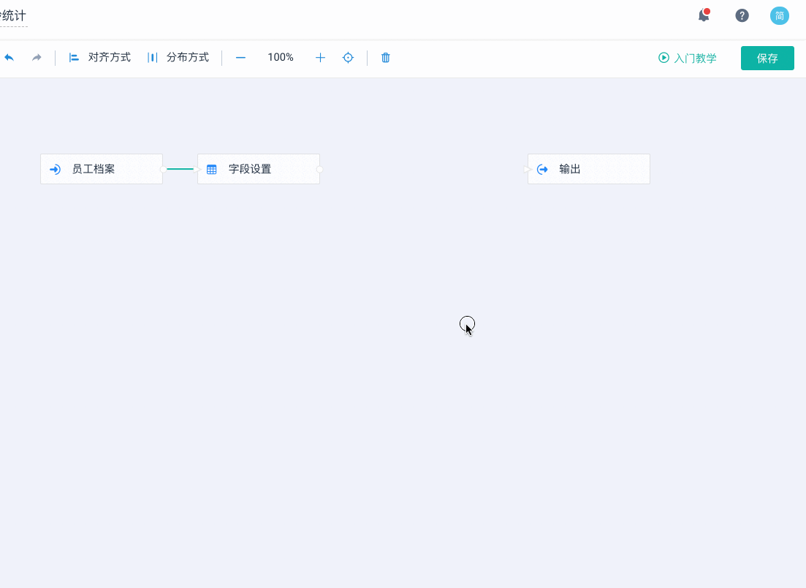Click the 输出 node's input connector arrow

pyautogui.click(x=527, y=169)
